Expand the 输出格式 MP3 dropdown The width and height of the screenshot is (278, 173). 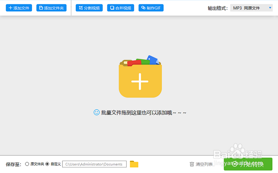pos(251,8)
